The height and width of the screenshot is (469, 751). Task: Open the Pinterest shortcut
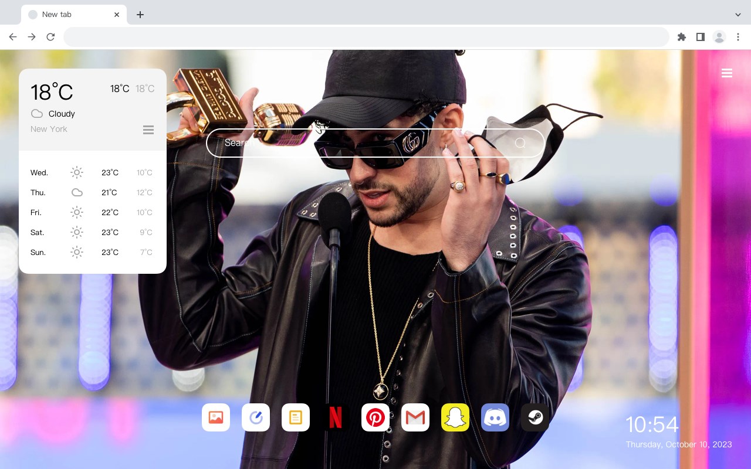(375, 417)
